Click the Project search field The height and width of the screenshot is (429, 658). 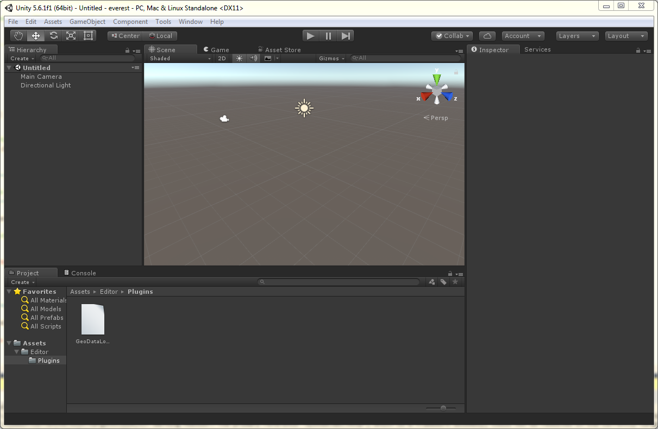tap(339, 282)
